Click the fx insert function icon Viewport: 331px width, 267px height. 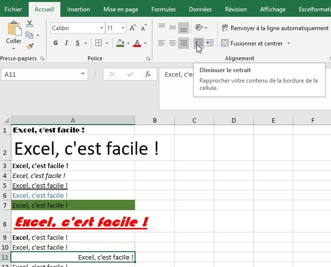[148, 74]
